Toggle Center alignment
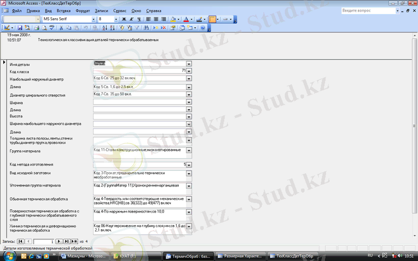418x261 pixels. pyautogui.click(x=156, y=19)
